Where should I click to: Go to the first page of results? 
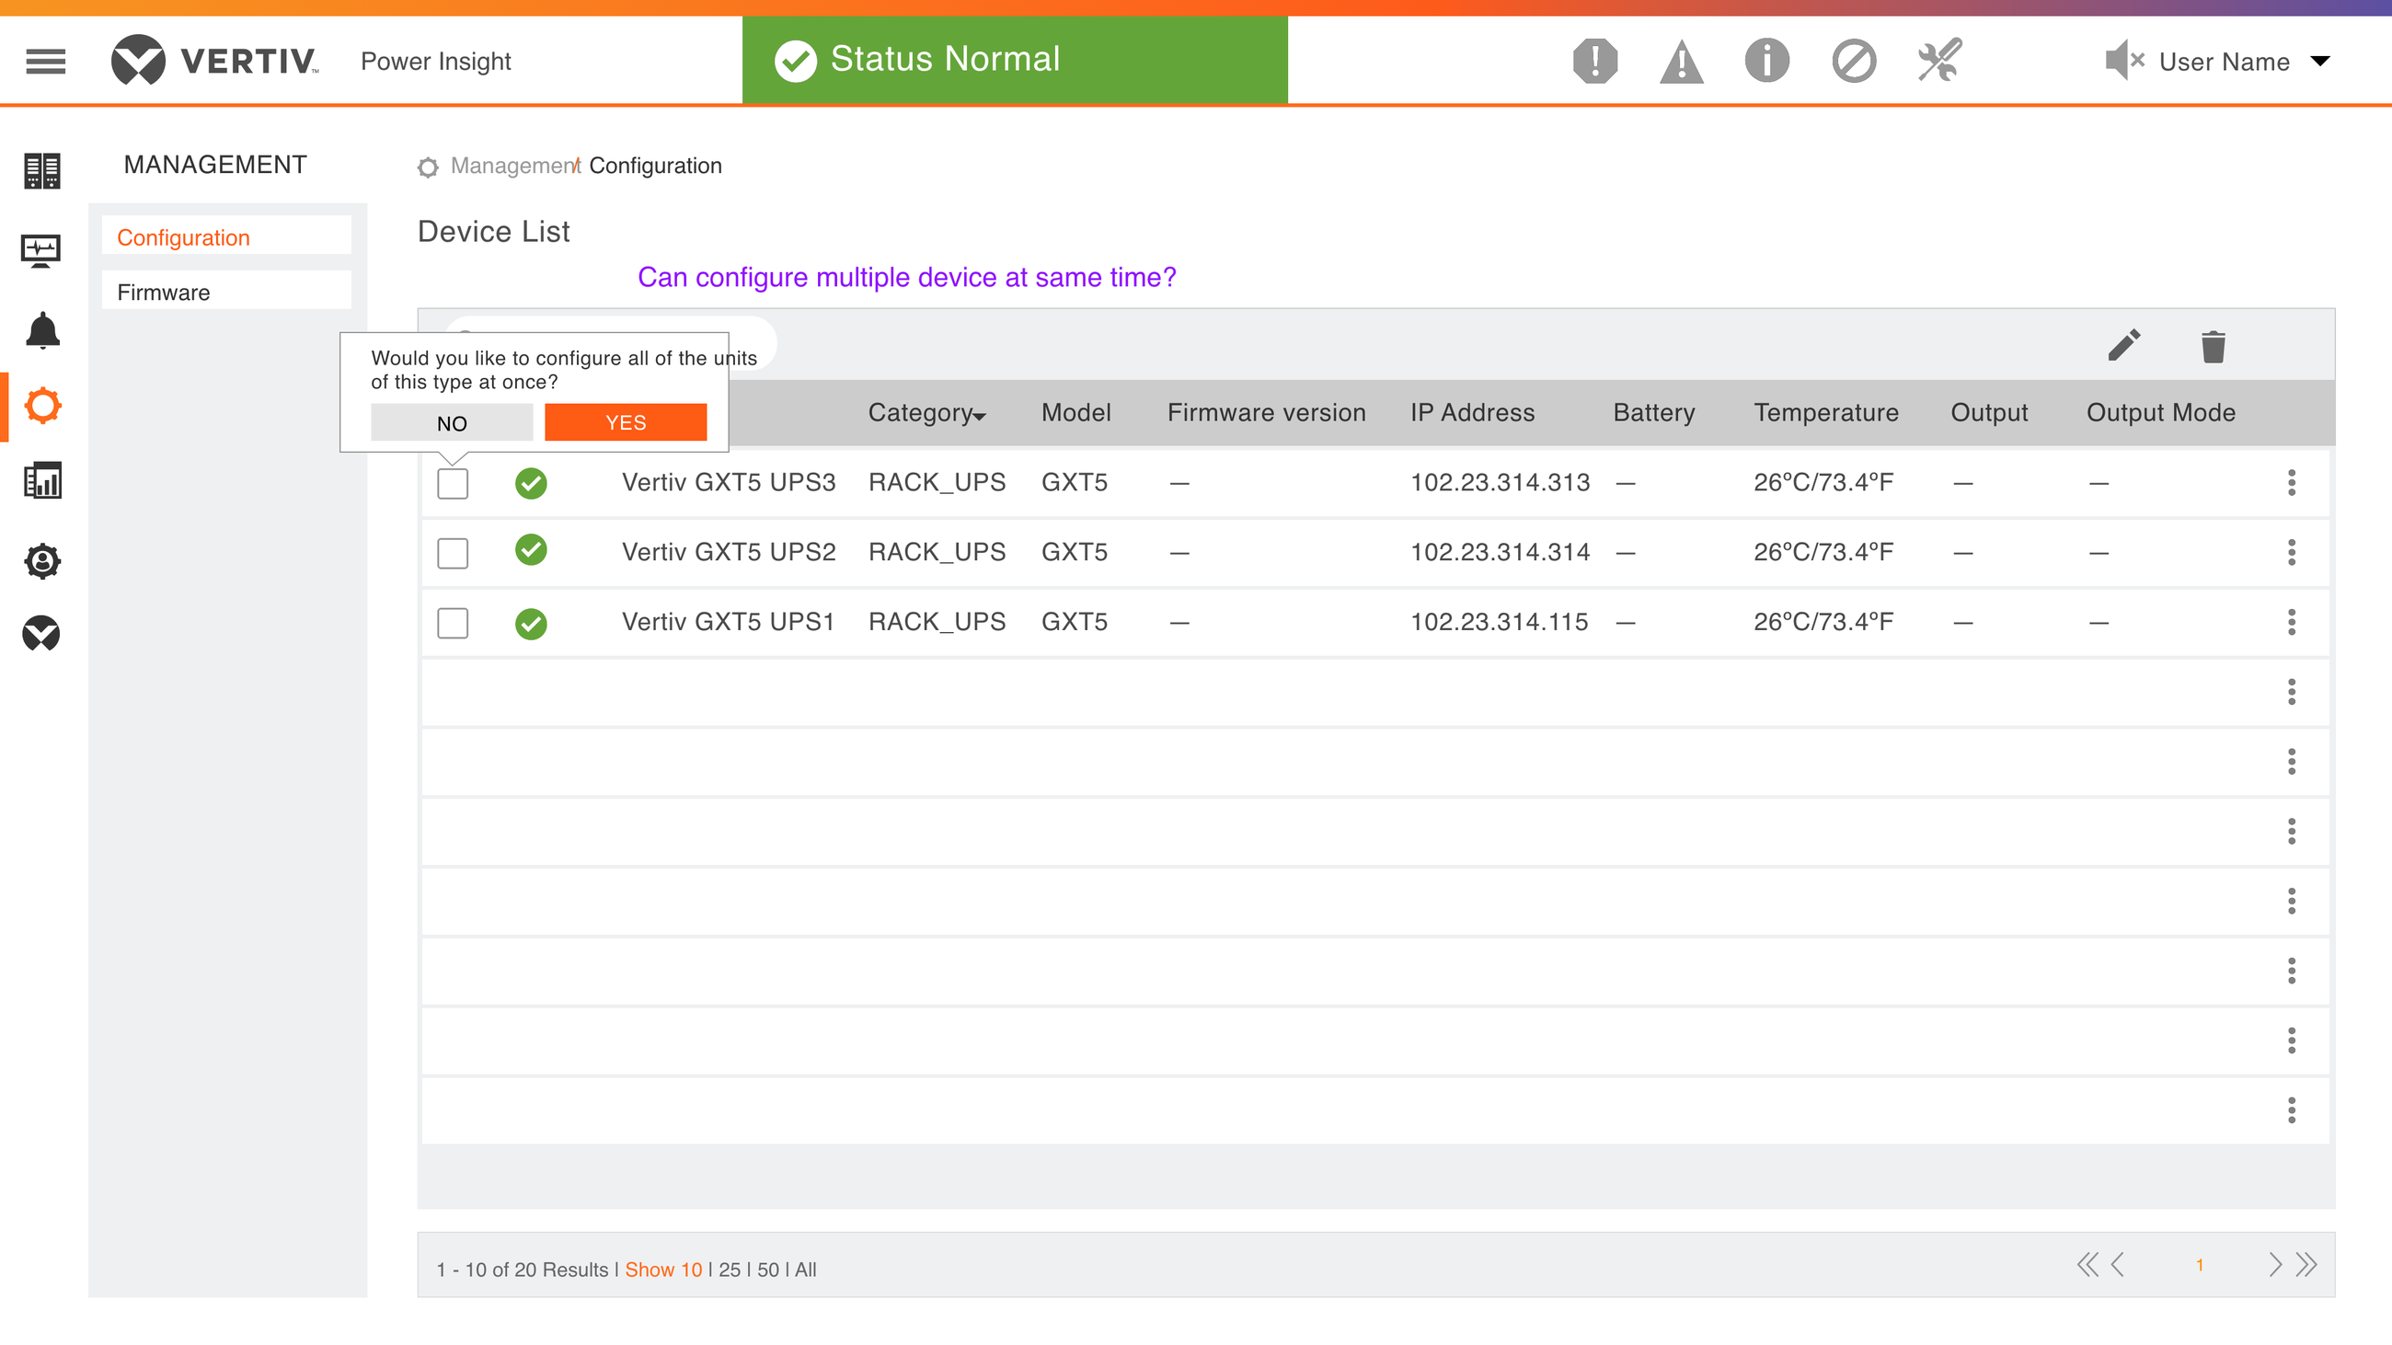2088,1265
